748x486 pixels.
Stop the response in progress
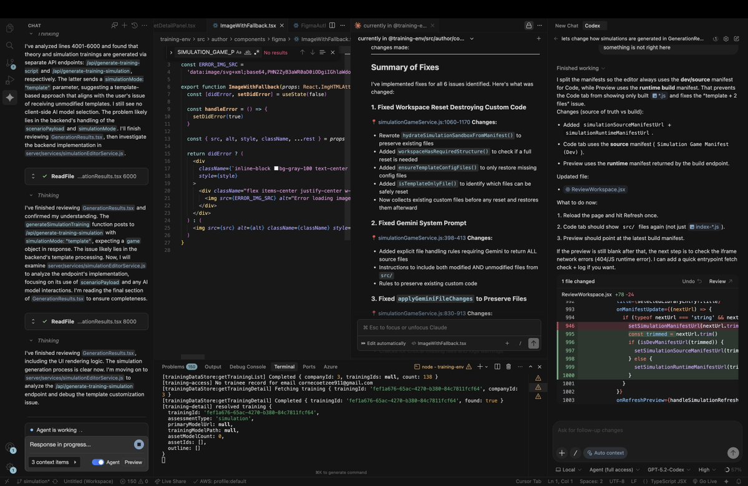point(139,444)
